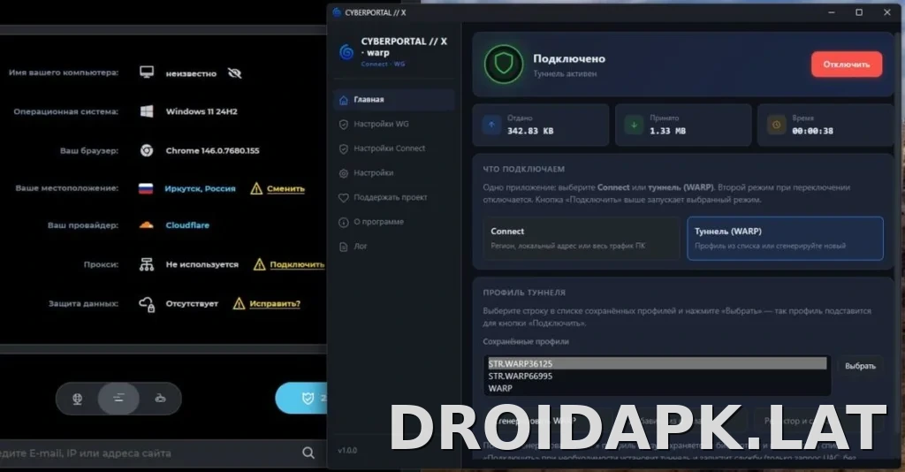Click globe icon in bottom toggle group
This screenshot has width=905, height=472.
click(x=78, y=398)
